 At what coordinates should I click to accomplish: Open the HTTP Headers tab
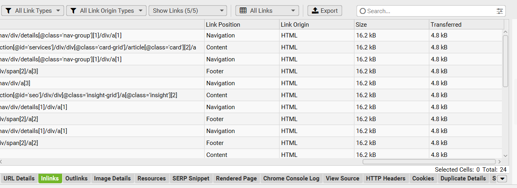click(x=386, y=178)
